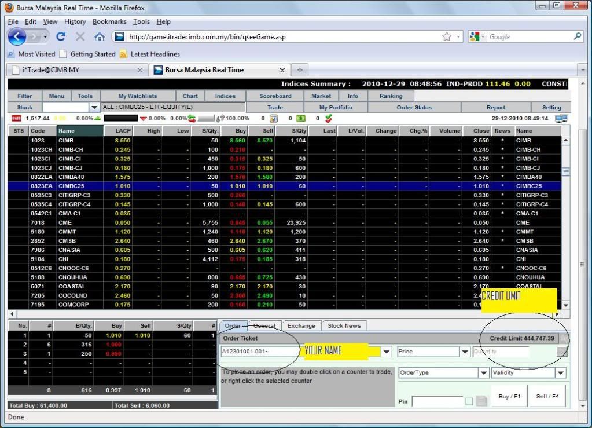592x428 pixels.
Task: Click the Sell / F4 button
Action: pos(547,397)
